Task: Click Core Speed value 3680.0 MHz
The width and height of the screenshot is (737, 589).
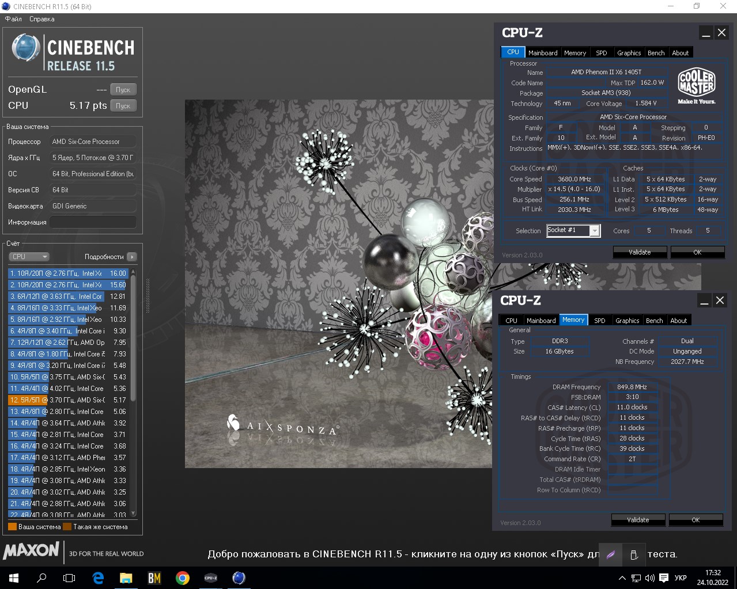Action: 575,179
